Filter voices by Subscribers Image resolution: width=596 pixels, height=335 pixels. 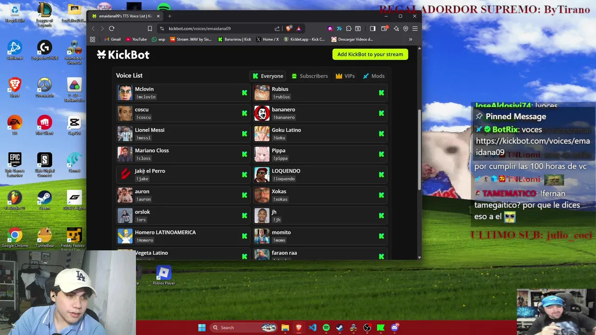click(310, 76)
